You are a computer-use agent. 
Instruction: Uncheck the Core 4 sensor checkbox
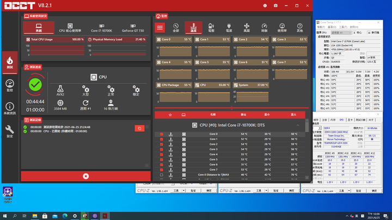click(162, 154)
